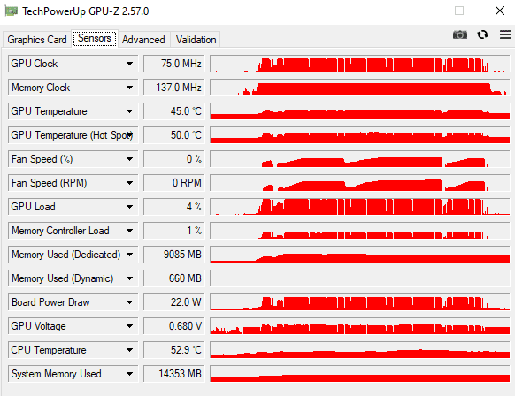Click the 14353 MB System Memory value
Screen dimensions: 515x396
click(x=174, y=374)
